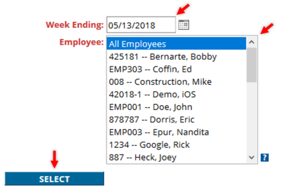Viewport: 300px width, 188px height.
Task: Select 1234 -- Google, Rick
Action: tap(176, 145)
